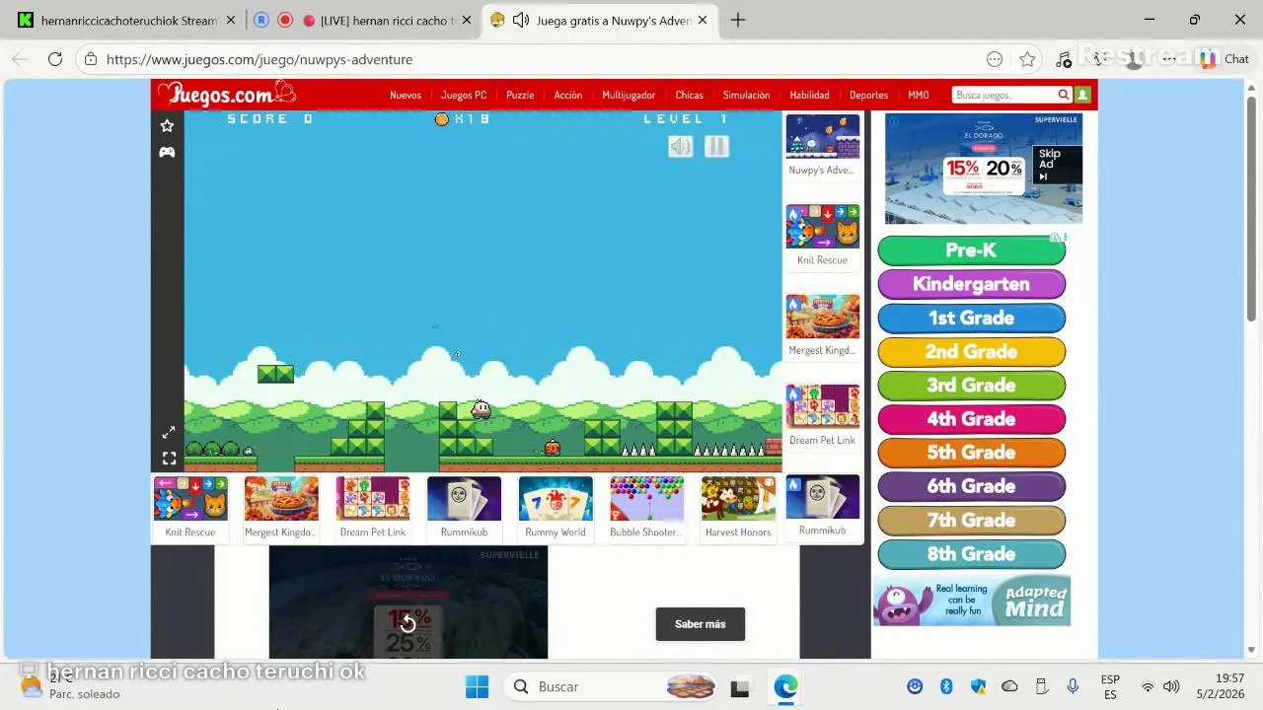This screenshot has width=1263, height=710.
Task: Click the favorite star icon in game sidebar
Action: pos(167,125)
